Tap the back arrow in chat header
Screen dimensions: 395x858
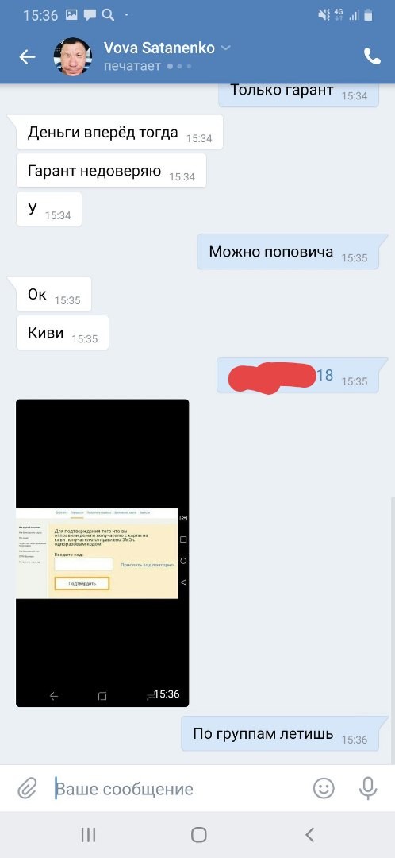click(x=27, y=56)
